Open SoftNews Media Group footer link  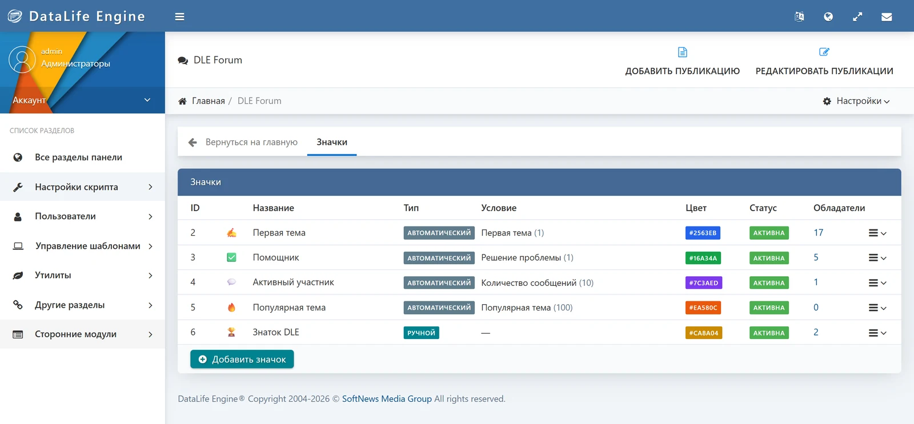click(x=387, y=399)
